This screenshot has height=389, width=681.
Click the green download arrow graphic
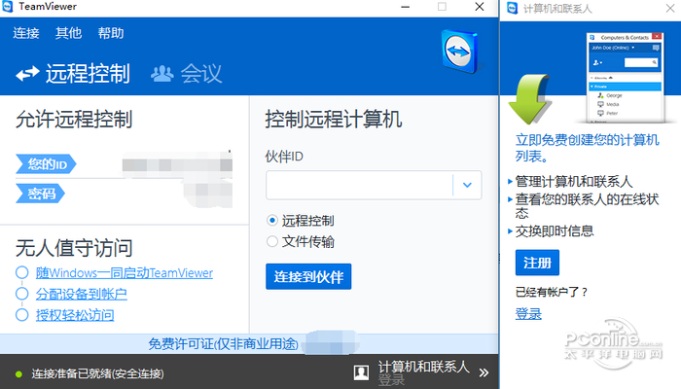(529, 99)
